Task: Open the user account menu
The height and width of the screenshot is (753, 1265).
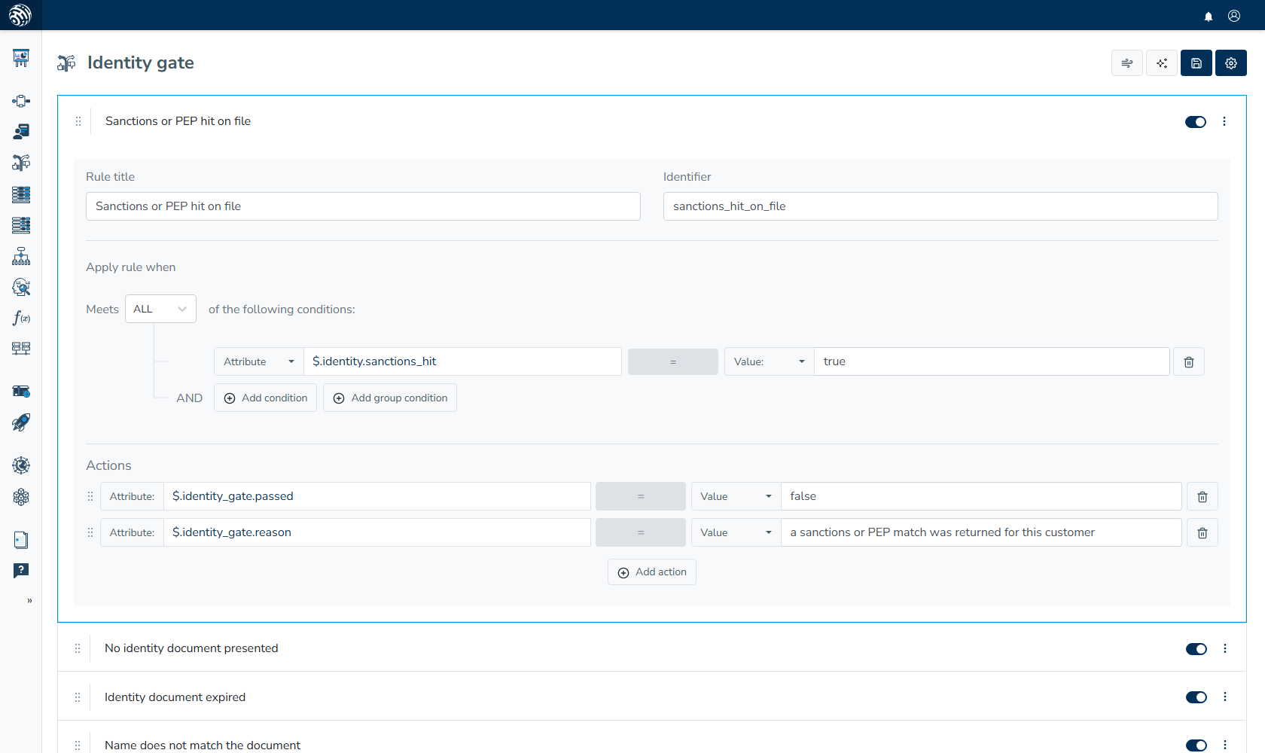Action: (1234, 16)
